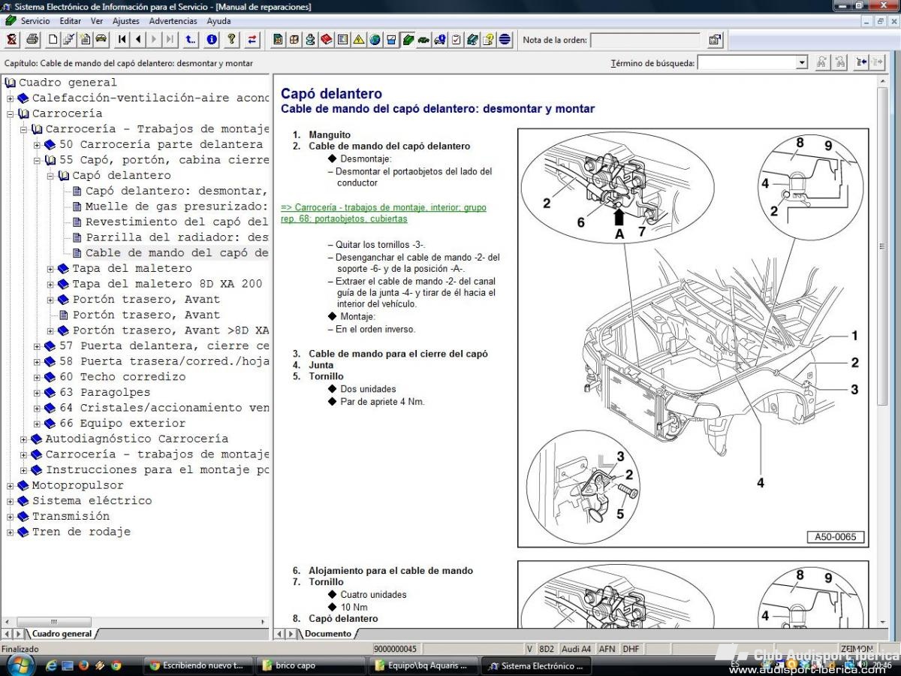Screen dimensions: 901x676
Task: Open the Editar menu
Action: click(71, 21)
